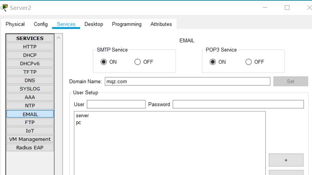Screen dimensions: 312x175
Task: Maximize the Server2 window
Action: tap(287, 8)
